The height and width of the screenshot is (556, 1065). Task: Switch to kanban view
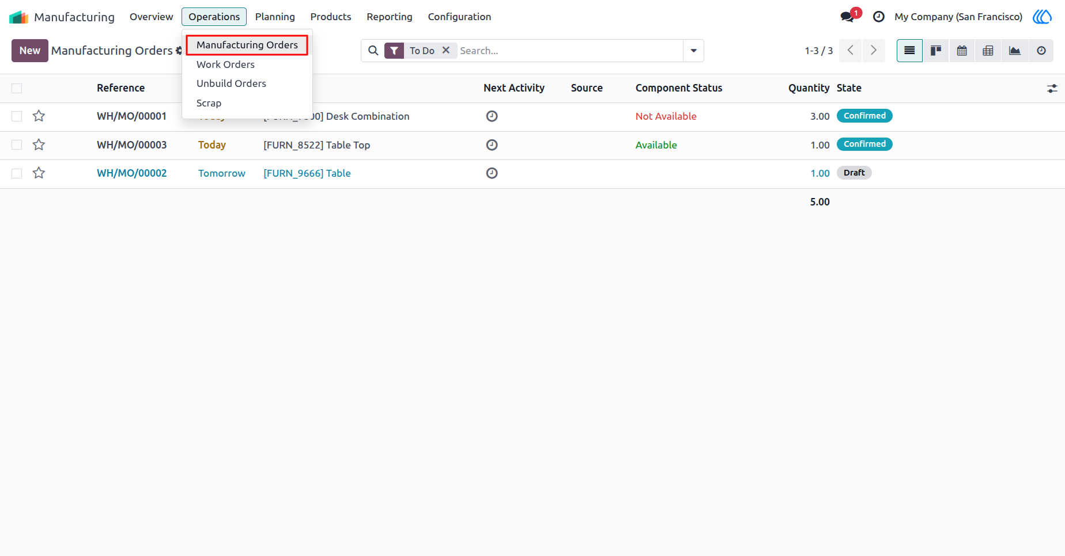[936, 51]
